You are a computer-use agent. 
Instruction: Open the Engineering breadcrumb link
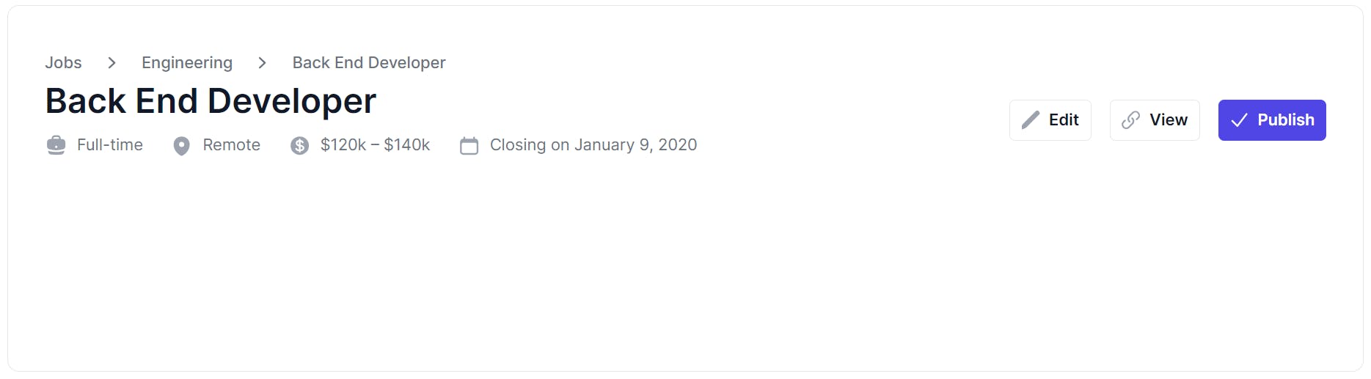pyautogui.click(x=187, y=63)
